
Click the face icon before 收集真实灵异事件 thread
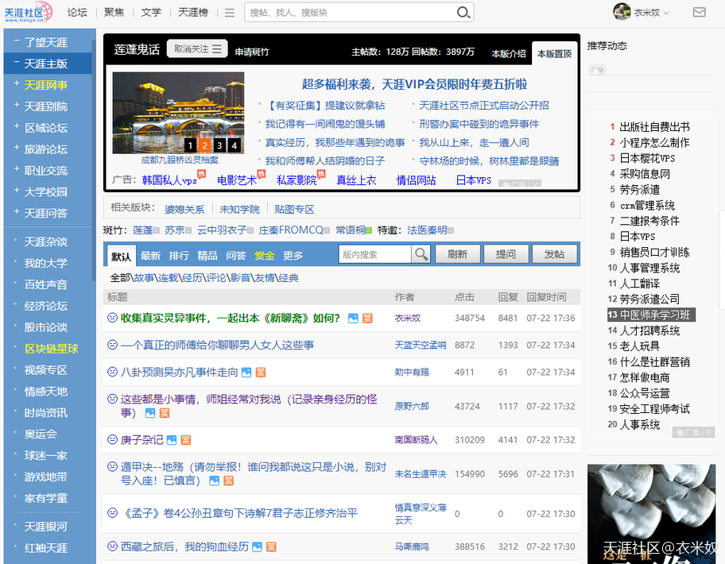click(112, 318)
